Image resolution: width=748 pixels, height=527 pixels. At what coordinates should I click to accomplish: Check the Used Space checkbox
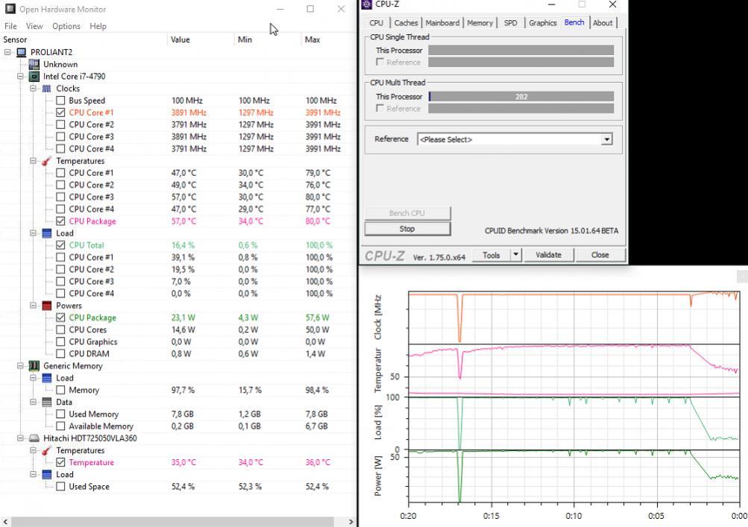[60, 487]
